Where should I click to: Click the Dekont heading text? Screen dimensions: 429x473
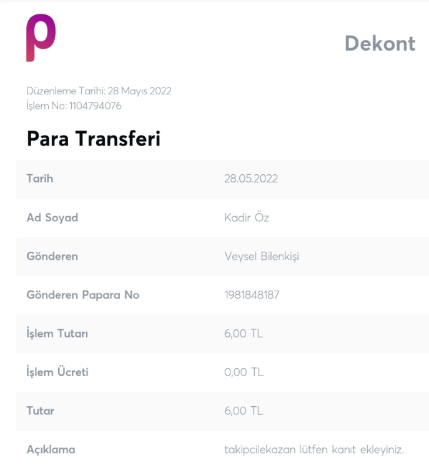click(x=380, y=44)
